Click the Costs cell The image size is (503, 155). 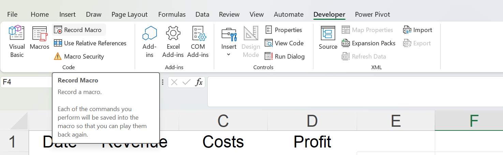tap(223, 141)
